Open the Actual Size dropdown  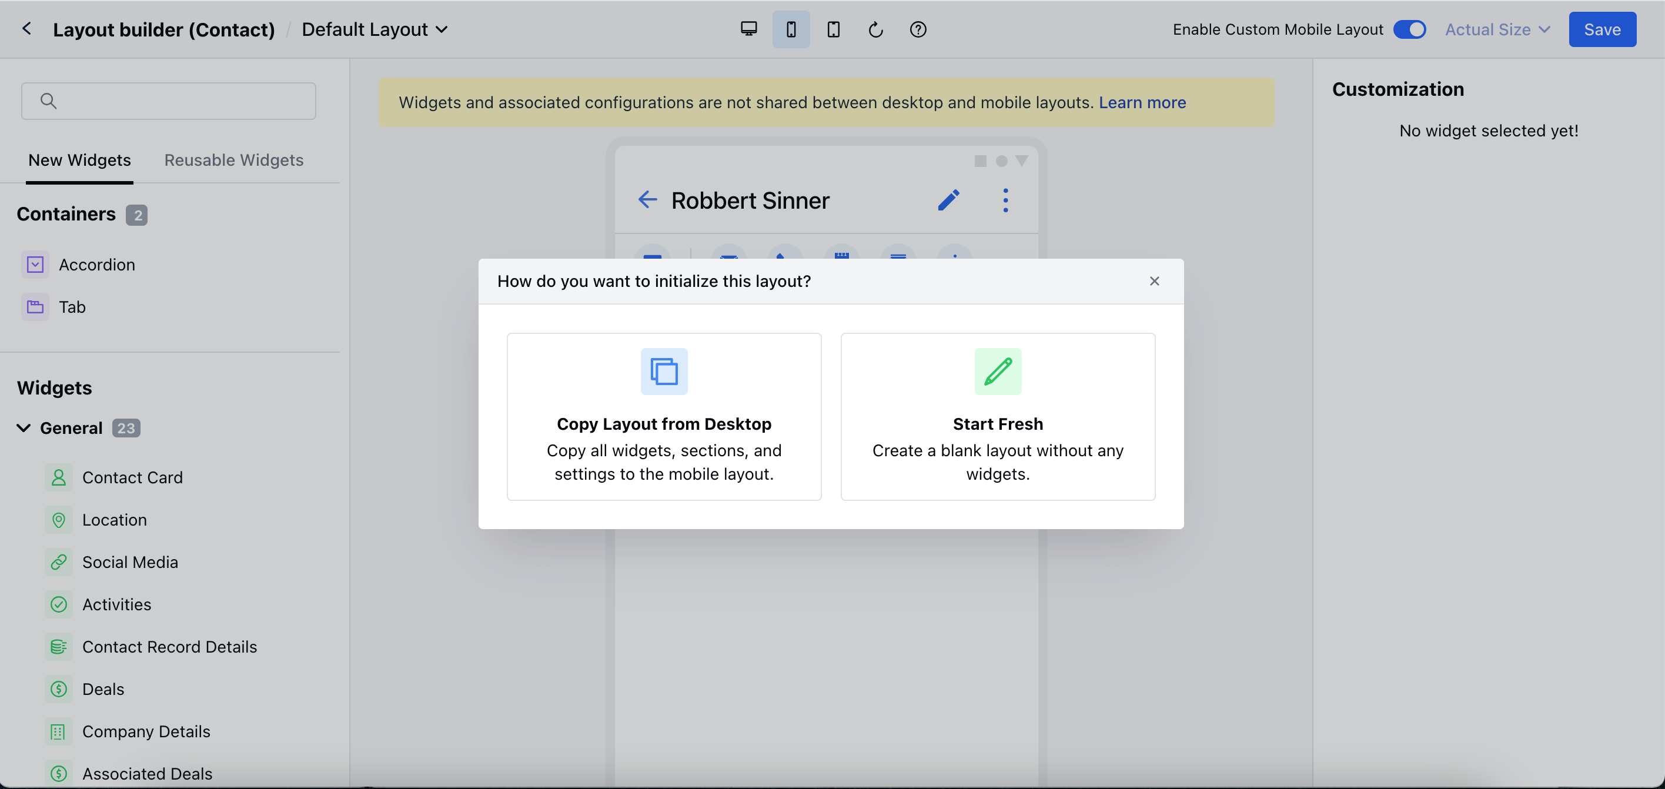[1497, 29]
